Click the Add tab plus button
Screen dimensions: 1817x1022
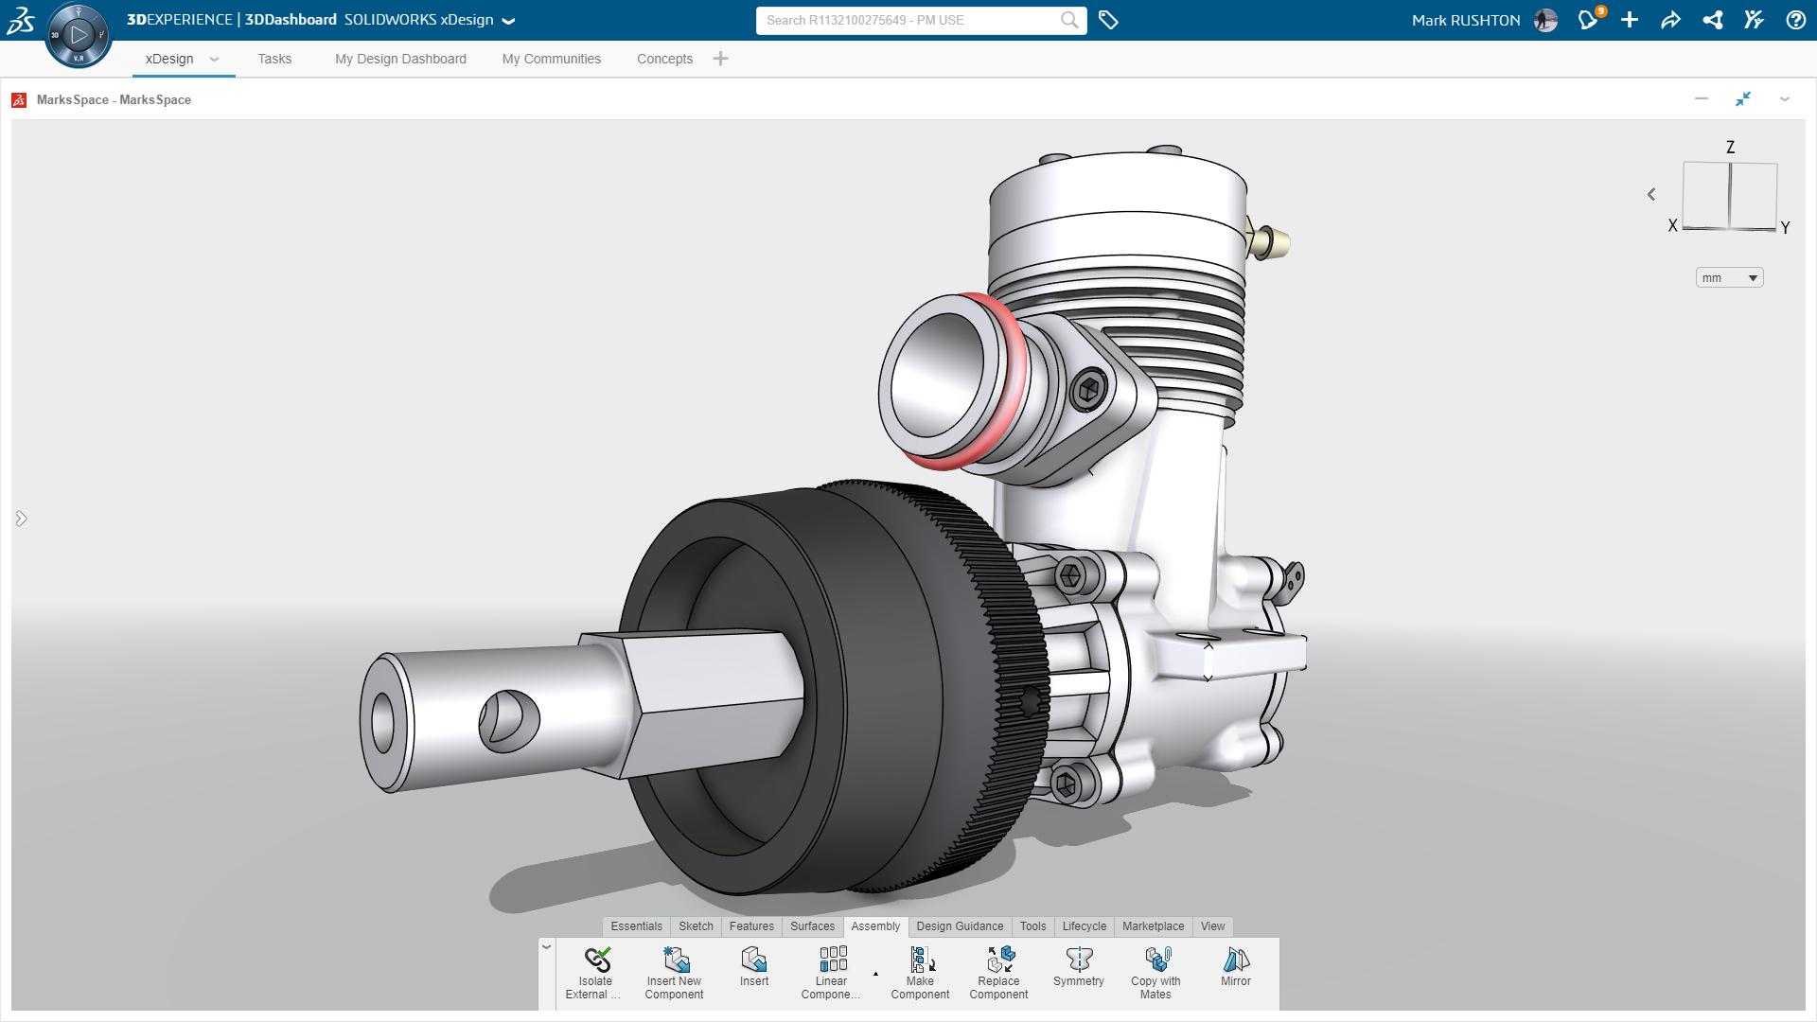click(x=720, y=59)
